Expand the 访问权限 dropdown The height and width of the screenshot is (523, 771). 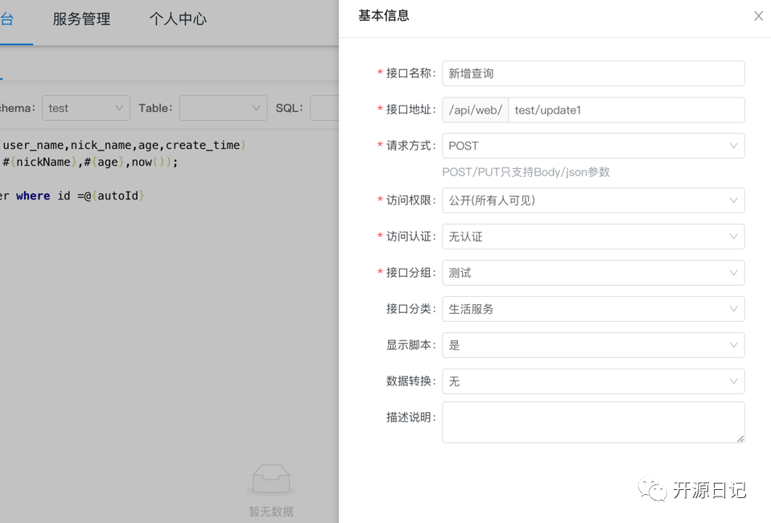tap(592, 200)
